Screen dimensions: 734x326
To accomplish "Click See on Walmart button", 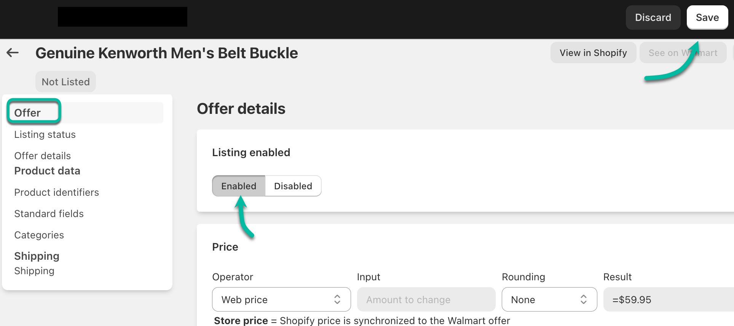I will (683, 53).
